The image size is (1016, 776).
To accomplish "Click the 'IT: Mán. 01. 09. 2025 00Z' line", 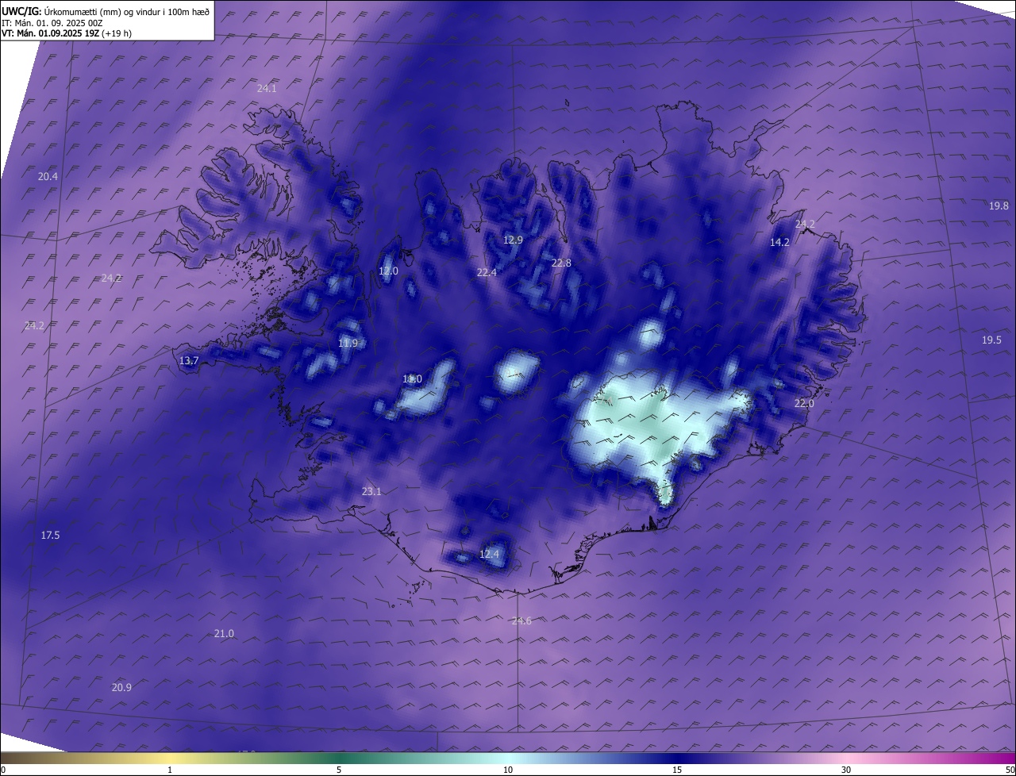I will [52, 23].
